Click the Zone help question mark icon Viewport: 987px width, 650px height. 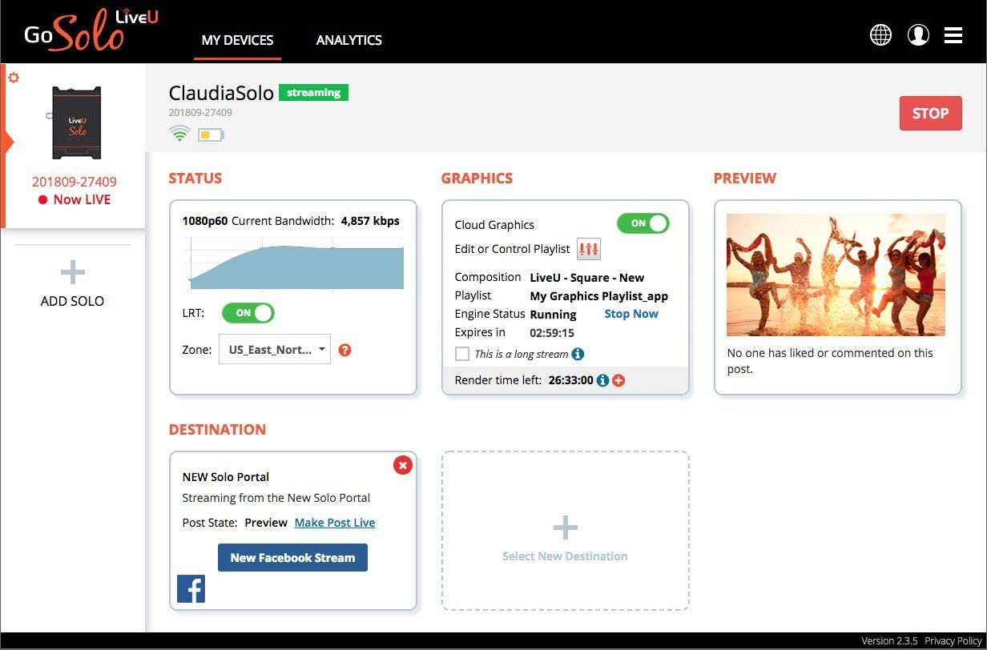[x=344, y=350]
